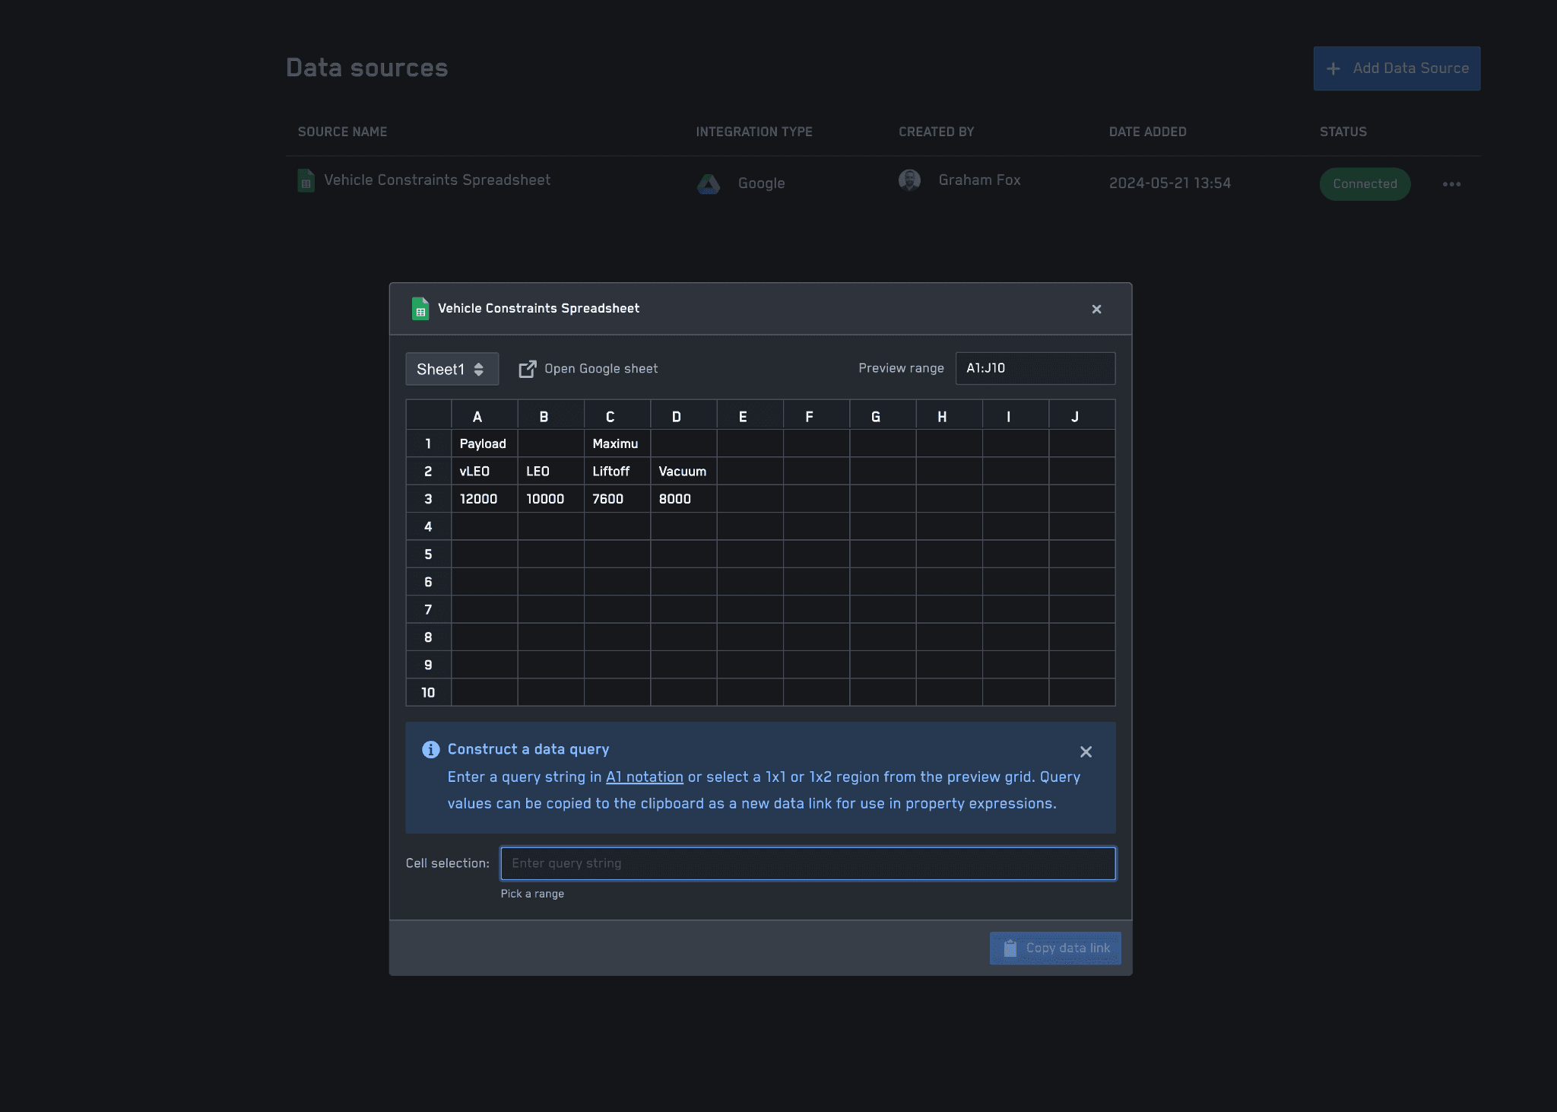Click the CREATED BY column header

936,132
